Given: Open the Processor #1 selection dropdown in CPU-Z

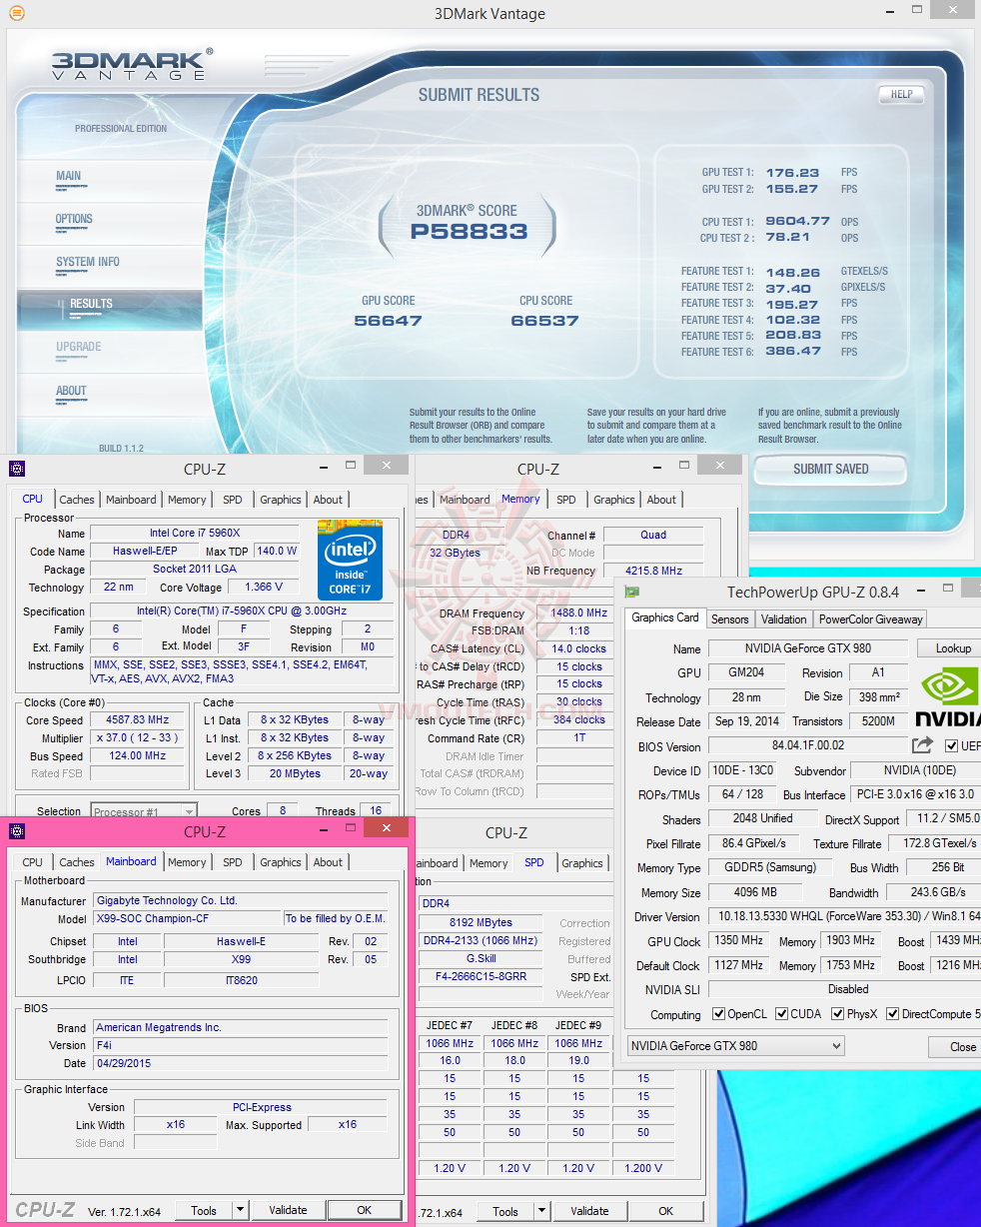Looking at the screenshot, I should tap(144, 811).
